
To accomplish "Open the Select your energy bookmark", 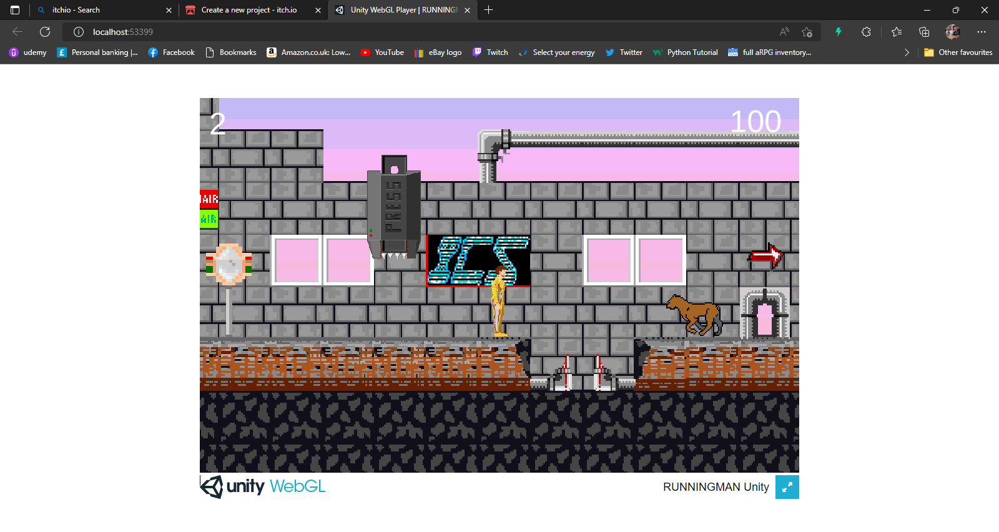I will click(x=556, y=52).
